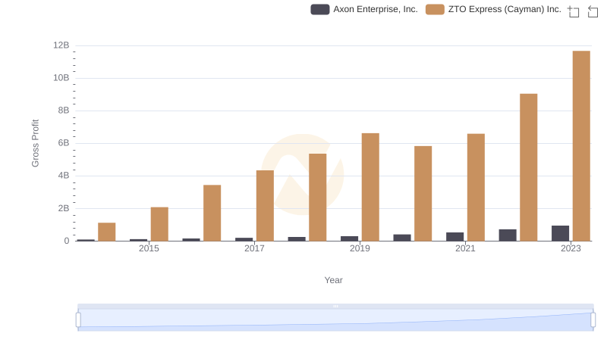Click ZTO Express bar for 2017
Image resolution: width=607 pixels, height=349 pixels.
[265, 206]
